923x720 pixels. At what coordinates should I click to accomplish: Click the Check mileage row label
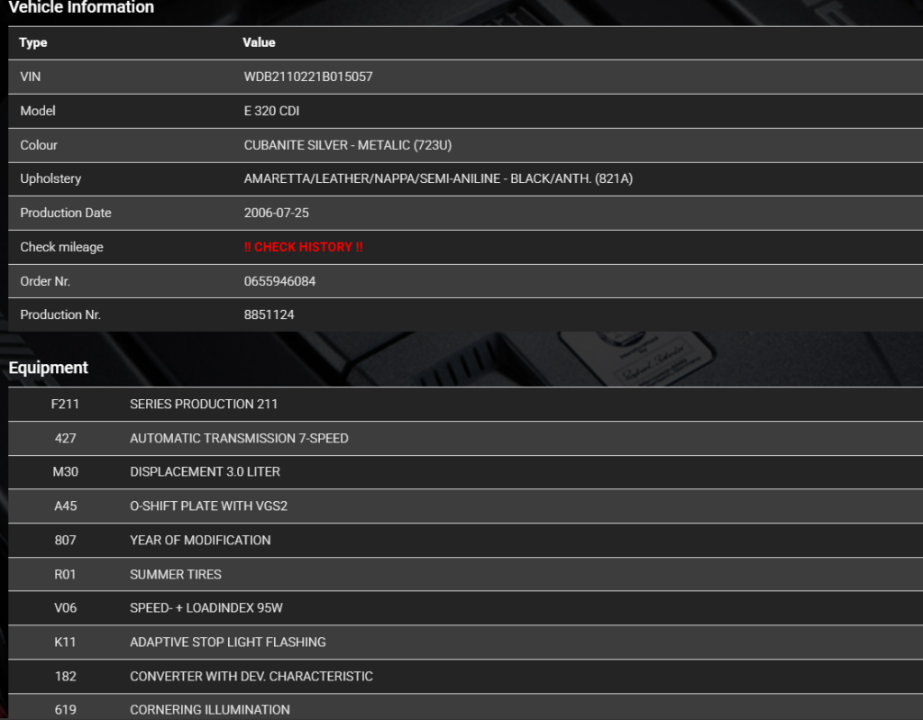[x=61, y=247]
